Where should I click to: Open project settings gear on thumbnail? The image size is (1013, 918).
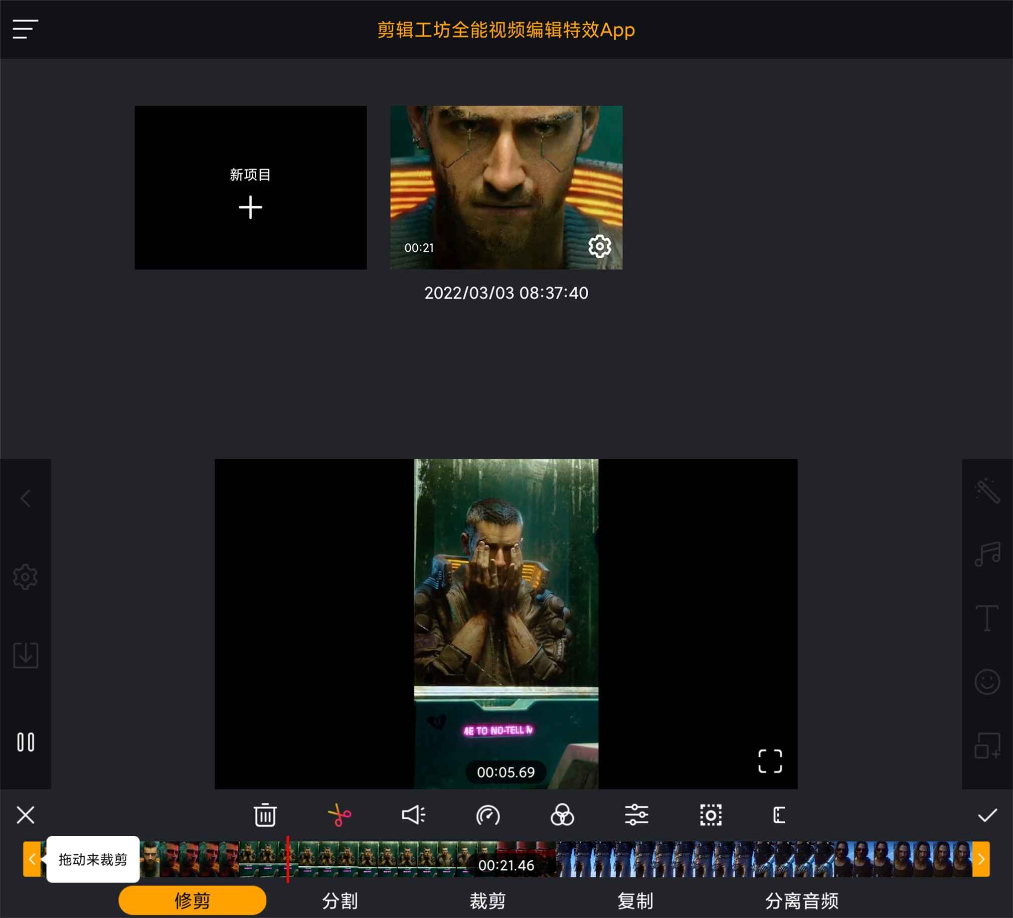point(599,246)
